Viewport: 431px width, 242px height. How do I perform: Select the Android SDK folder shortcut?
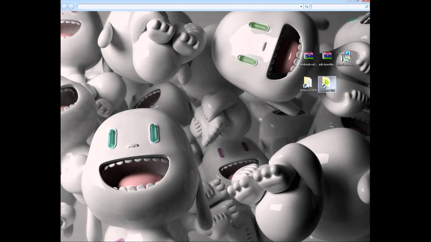(327, 84)
